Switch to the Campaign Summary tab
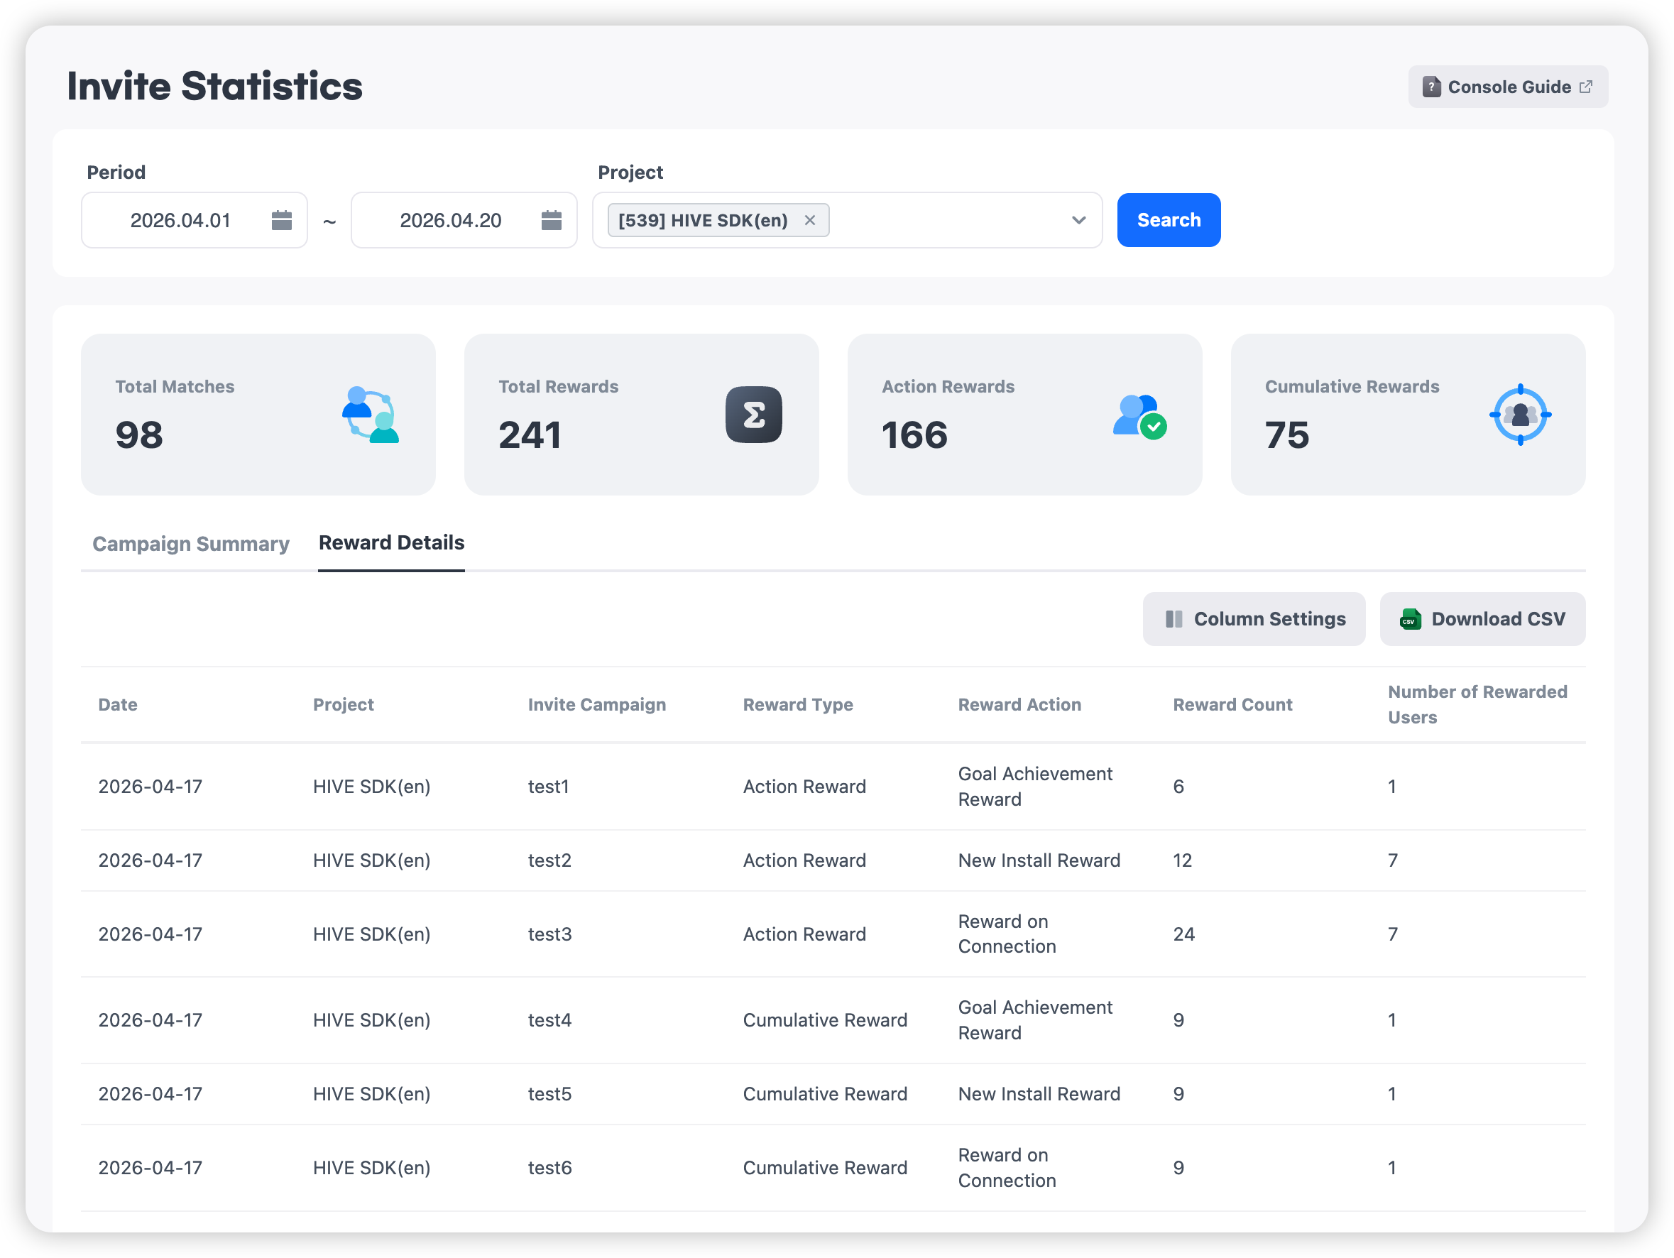 pyautogui.click(x=191, y=544)
